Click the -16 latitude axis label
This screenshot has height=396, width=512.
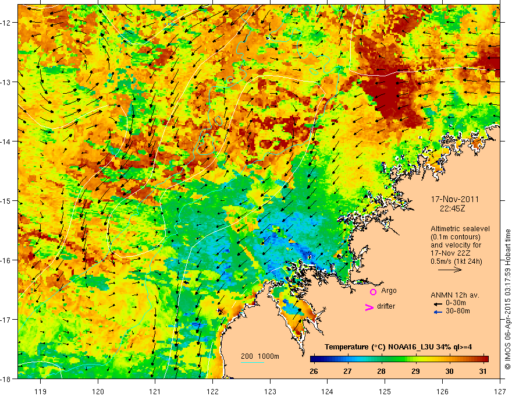pos(6,260)
